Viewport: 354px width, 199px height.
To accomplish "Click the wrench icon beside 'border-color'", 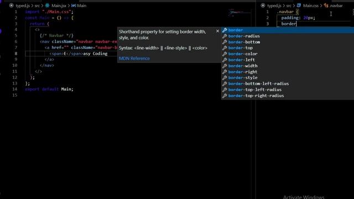I will click(225, 54).
